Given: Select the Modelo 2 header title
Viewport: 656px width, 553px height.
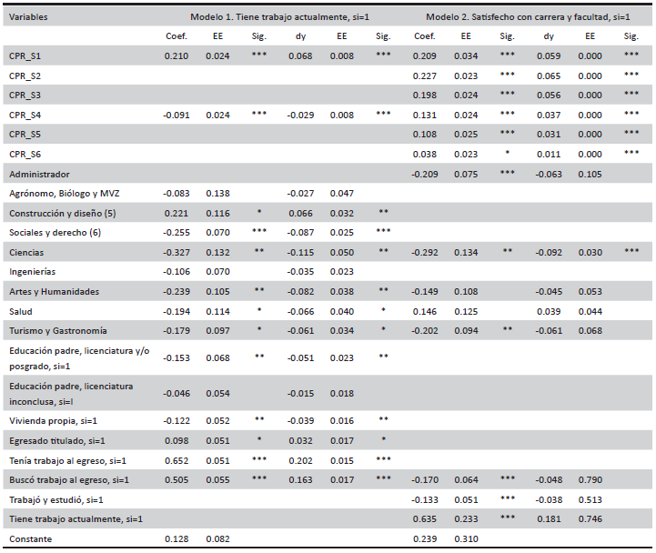Looking at the screenshot, I should point(528,16).
